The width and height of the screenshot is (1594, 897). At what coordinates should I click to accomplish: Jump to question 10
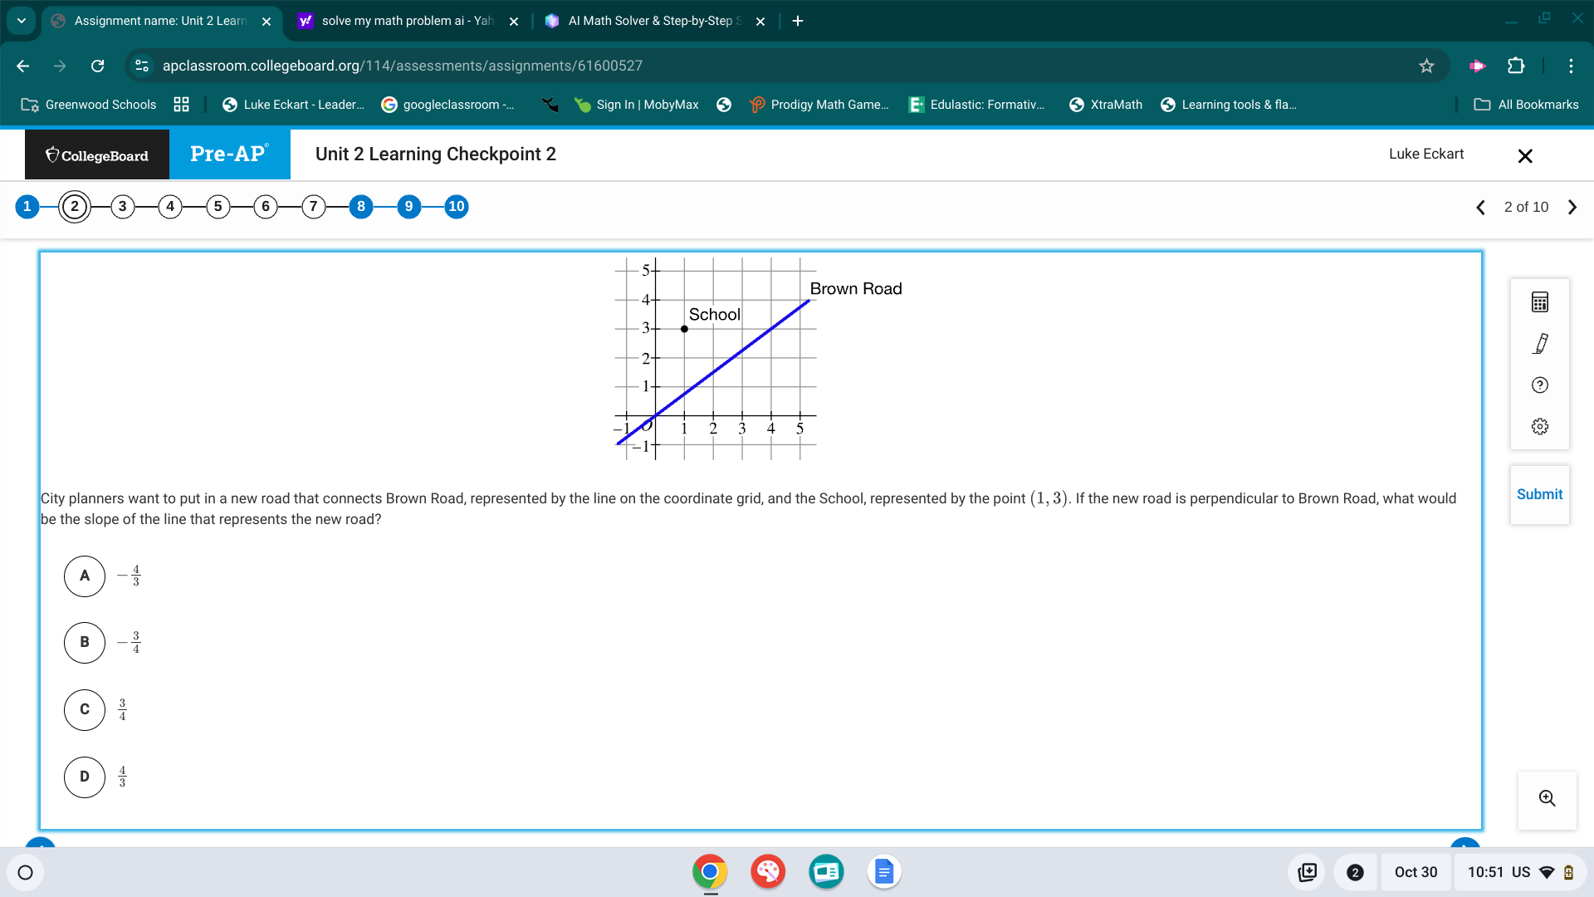457,207
